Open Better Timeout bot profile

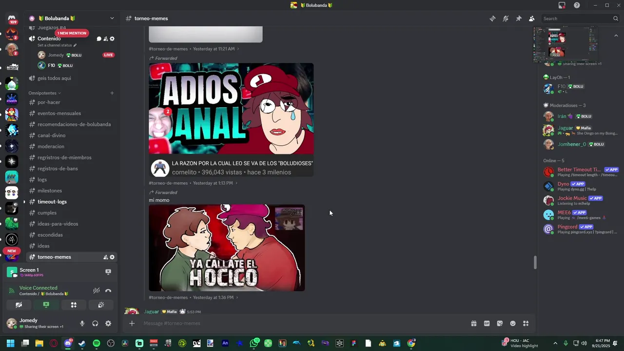pyautogui.click(x=580, y=172)
